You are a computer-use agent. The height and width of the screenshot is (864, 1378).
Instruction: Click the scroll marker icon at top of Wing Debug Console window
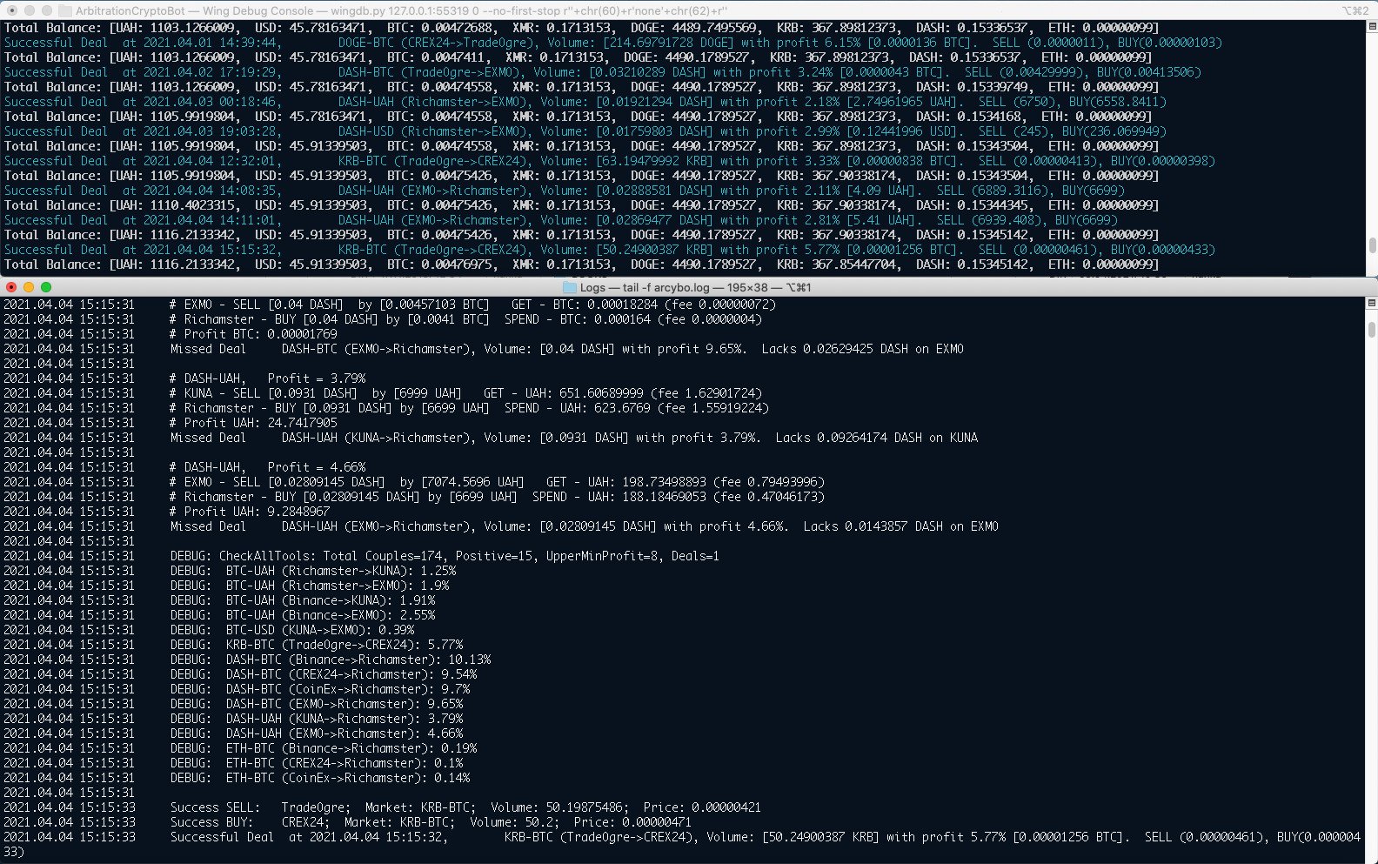[x=1372, y=27]
